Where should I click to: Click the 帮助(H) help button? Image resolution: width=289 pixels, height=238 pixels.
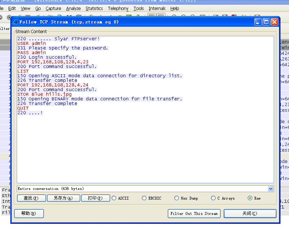click(x=29, y=213)
